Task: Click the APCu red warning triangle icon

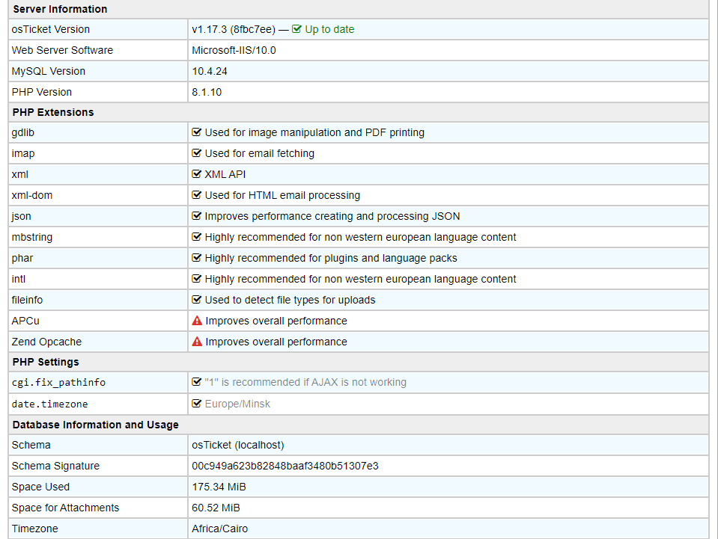Action: coord(197,321)
